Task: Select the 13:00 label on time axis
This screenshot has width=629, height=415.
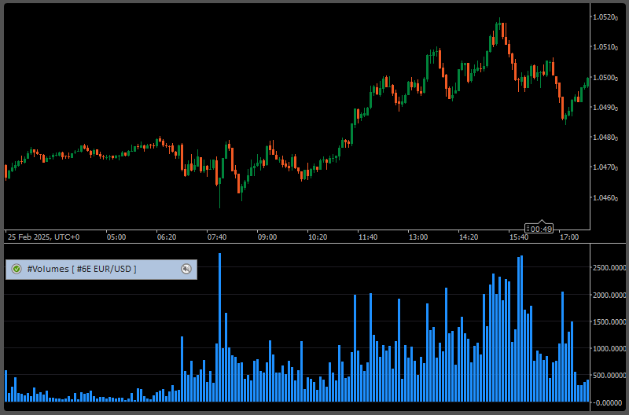Action: tap(417, 237)
